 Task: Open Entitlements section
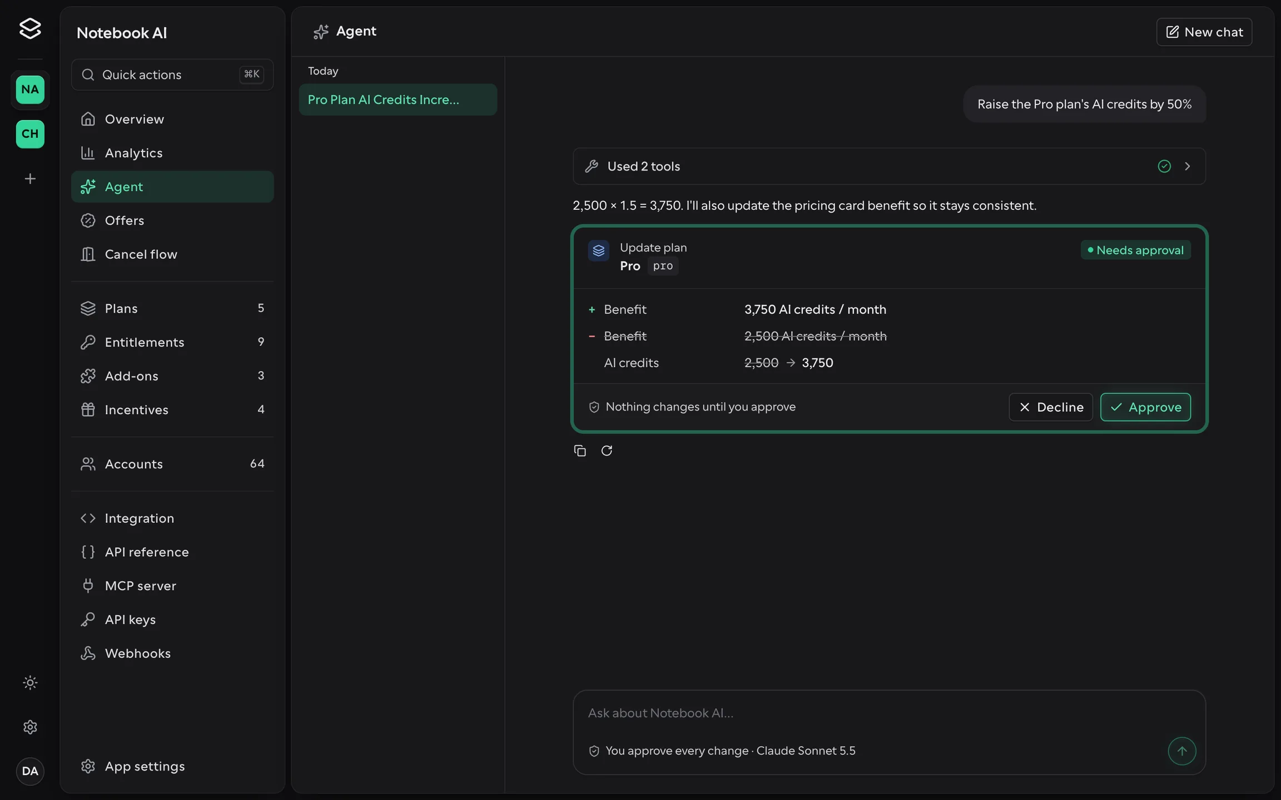[172, 342]
